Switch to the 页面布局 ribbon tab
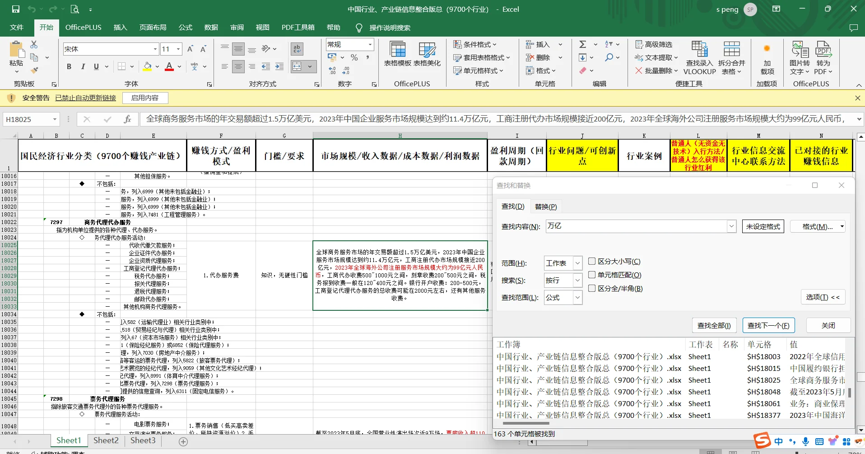Screen dimensions: 865x454 (153, 28)
